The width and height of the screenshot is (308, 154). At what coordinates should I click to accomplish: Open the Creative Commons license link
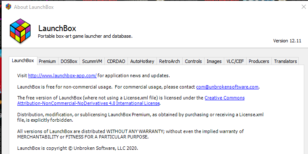click(x=131, y=101)
